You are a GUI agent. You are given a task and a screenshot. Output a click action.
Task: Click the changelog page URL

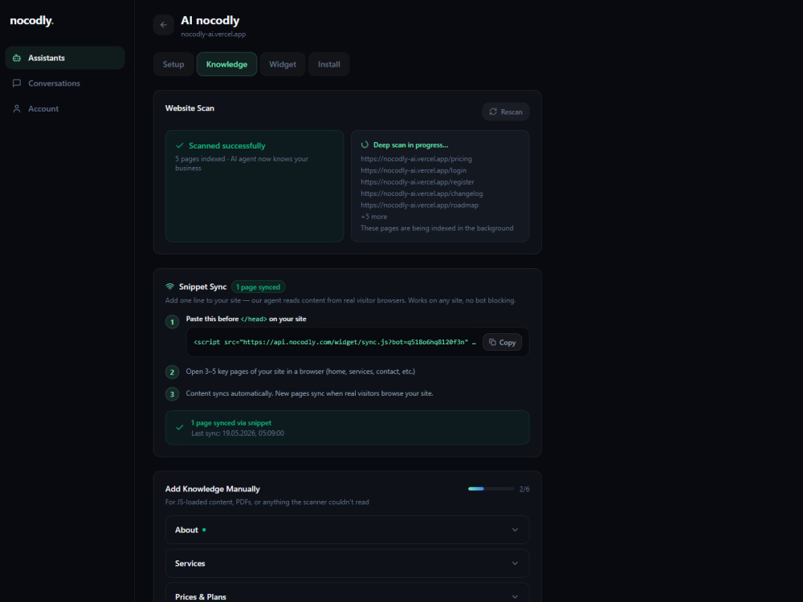pos(422,193)
